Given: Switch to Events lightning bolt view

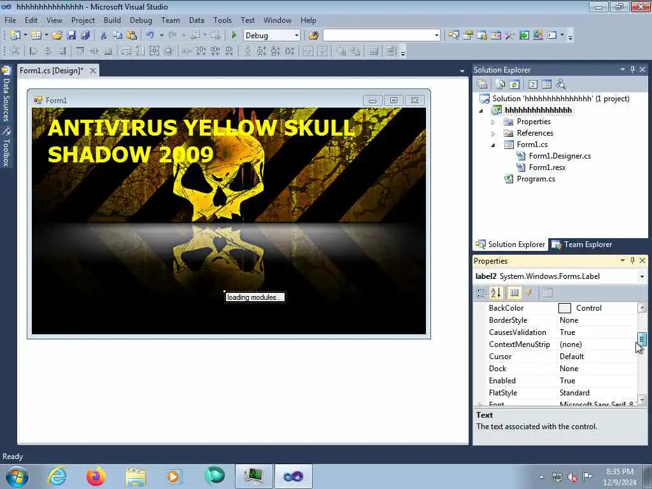Looking at the screenshot, I should click(529, 293).
